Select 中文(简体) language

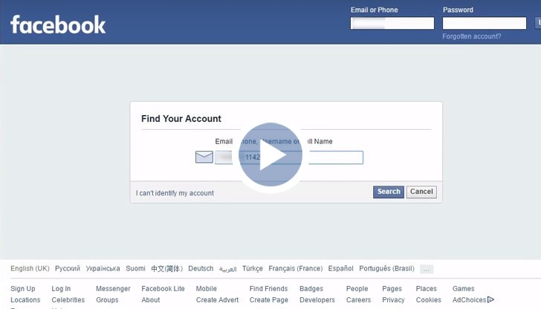coord(166,268)
